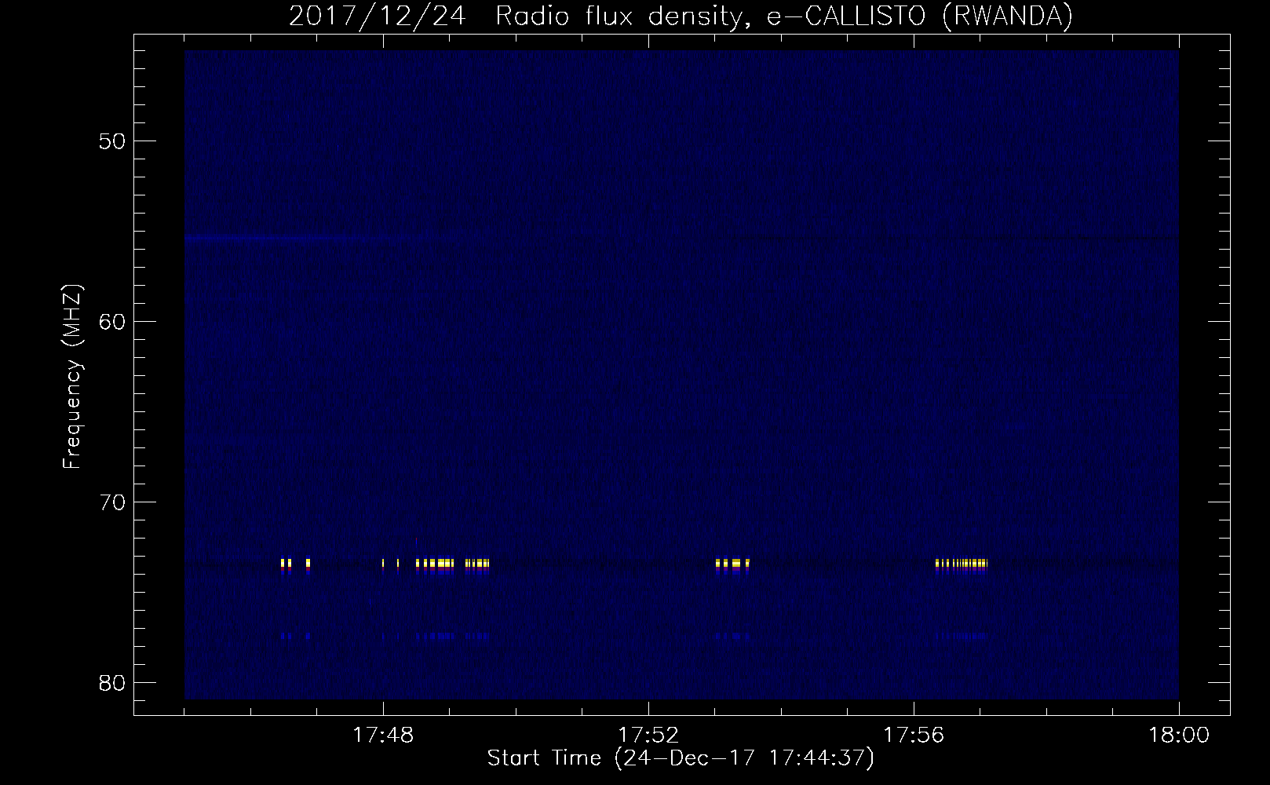The width and height of the screenshot is (1270, 785).
Task: Click the 'Frequency (MHZ)' y-axis label
Action: [x=72, y=377]
